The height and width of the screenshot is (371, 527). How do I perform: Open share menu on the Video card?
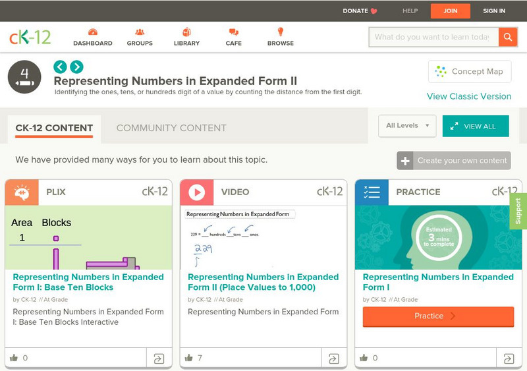(334, 358)
